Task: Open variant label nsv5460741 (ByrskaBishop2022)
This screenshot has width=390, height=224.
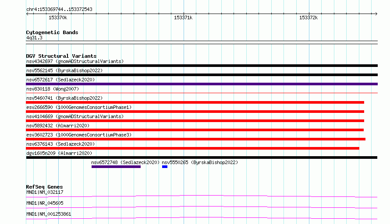Action: 64,98
